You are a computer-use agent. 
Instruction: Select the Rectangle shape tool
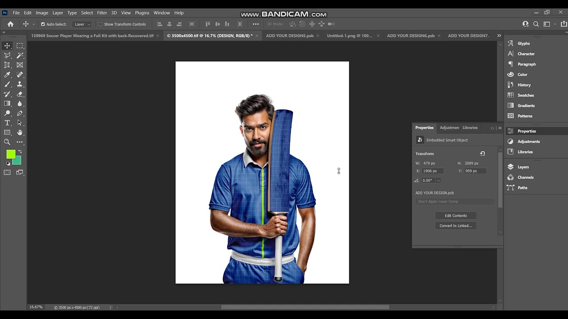tap(7, 132)
